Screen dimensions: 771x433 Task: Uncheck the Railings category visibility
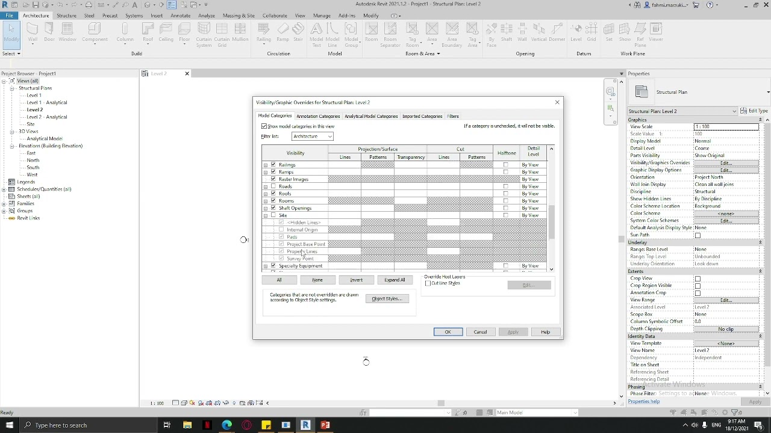point(273,165)
